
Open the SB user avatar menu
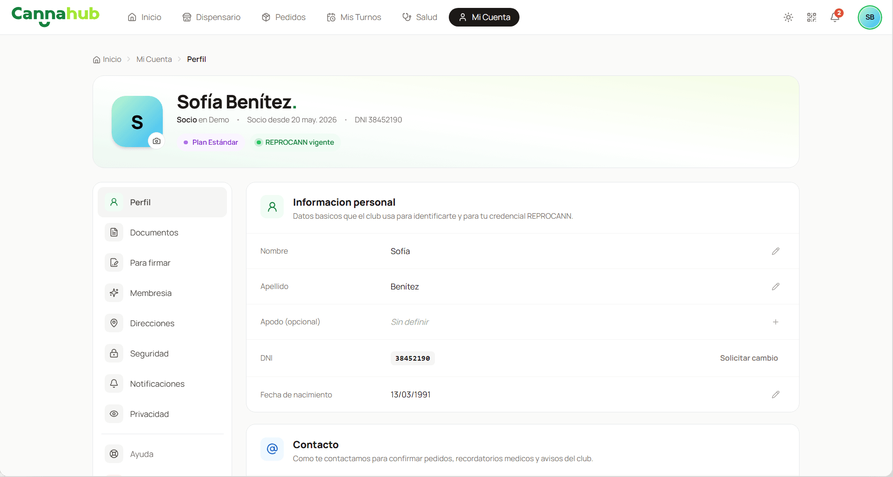coord(870,17)
